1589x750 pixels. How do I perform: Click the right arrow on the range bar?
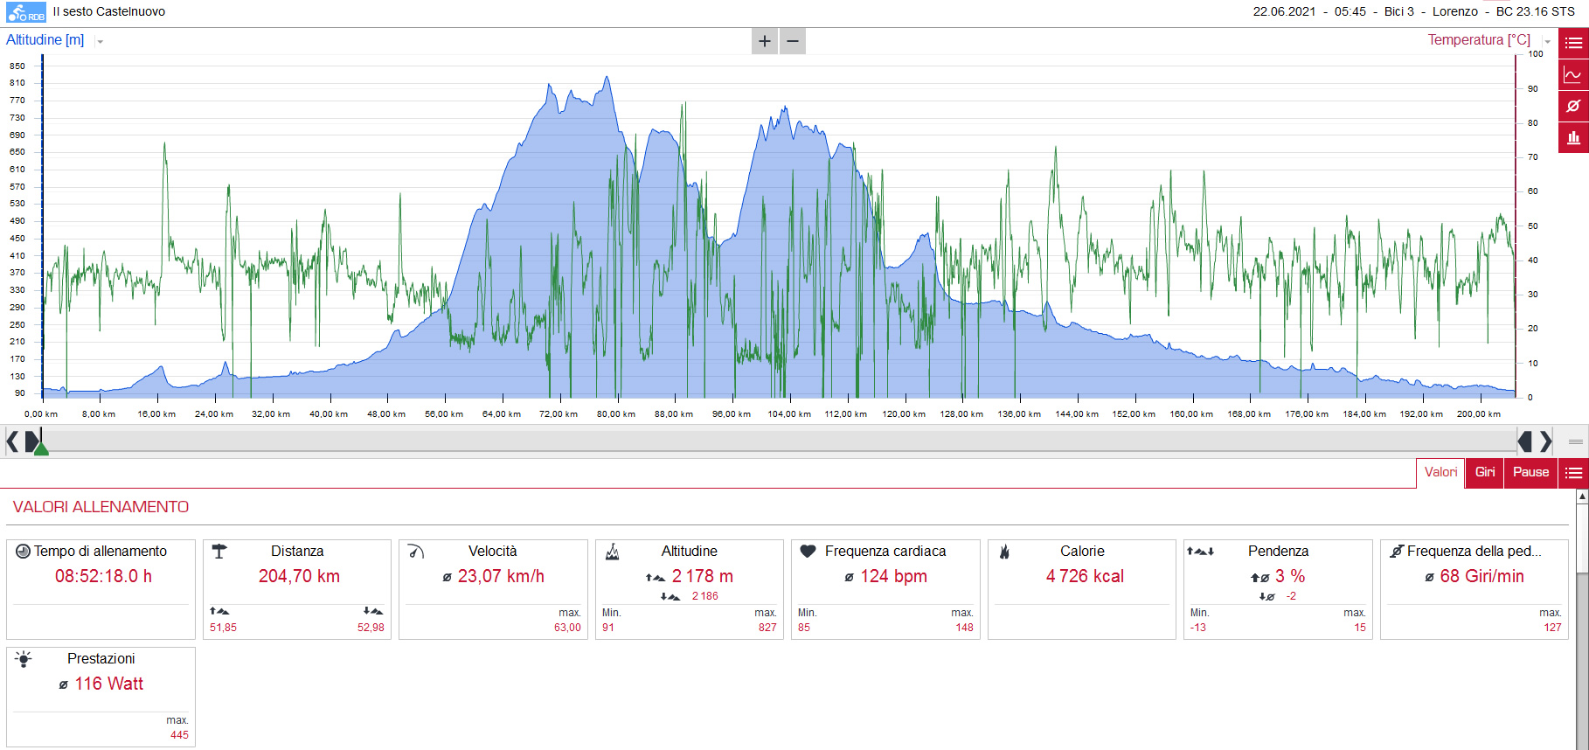(1545, 441)
